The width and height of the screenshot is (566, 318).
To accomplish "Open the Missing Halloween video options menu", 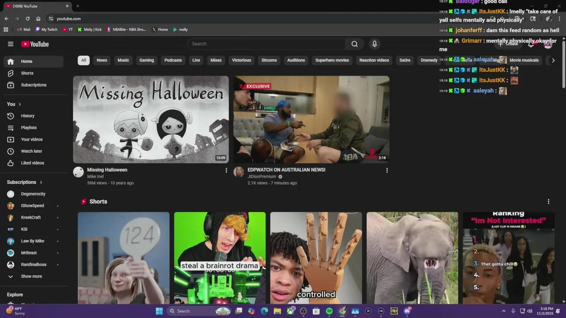I will click(226, 170).
